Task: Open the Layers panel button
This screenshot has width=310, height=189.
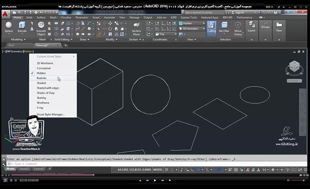Action: pyautogui.click(x=251, y=27)
